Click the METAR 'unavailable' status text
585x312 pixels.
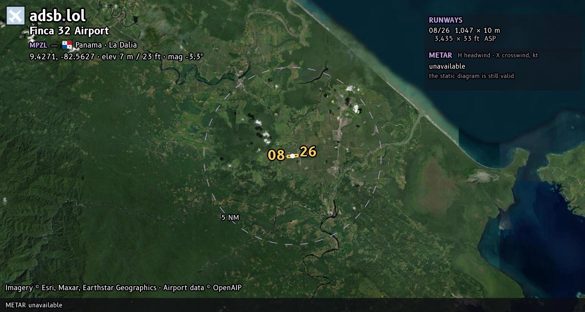click(447, 66)
